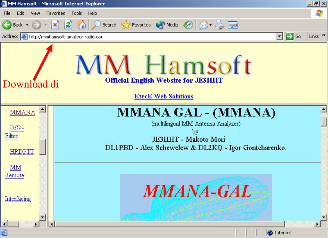
Task: Click the 'DL1PBD - Alex Schewelew' author line
Action: (195, 147)
